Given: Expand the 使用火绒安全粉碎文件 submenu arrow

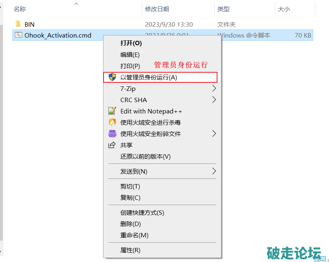Looking at the screenshot, I should pos(214,134).
